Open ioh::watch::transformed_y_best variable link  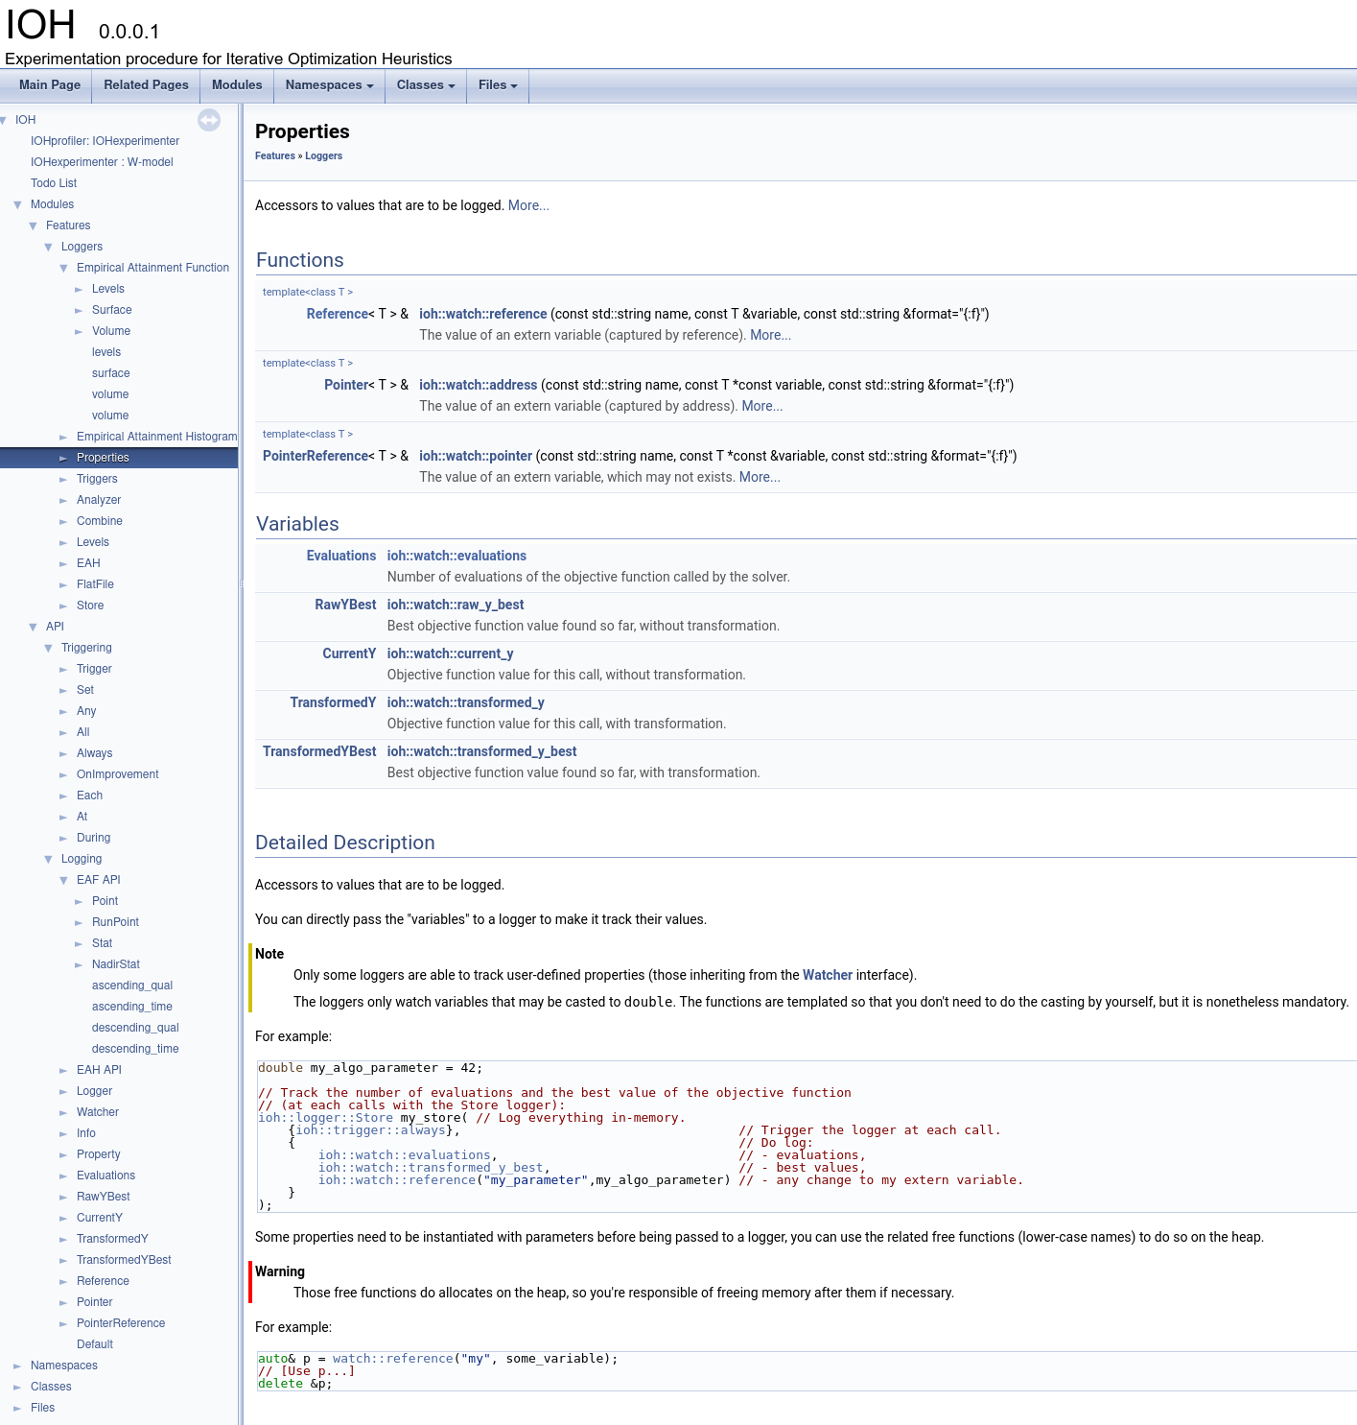481,751
